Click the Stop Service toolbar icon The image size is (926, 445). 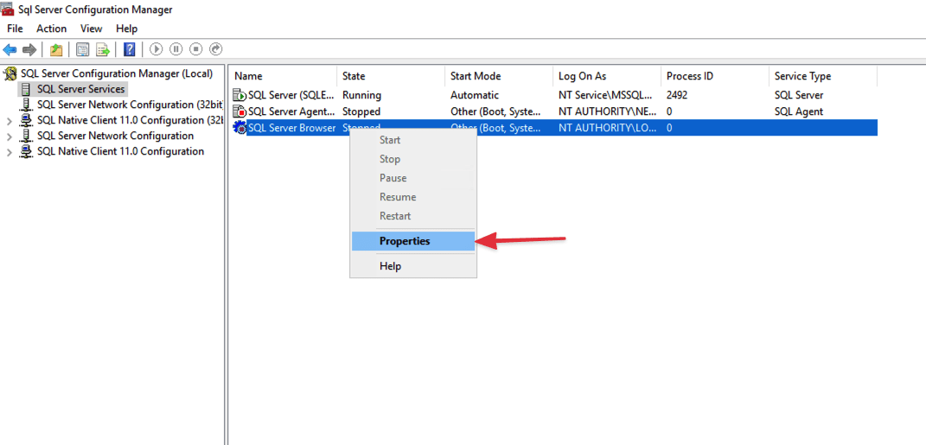196,50
